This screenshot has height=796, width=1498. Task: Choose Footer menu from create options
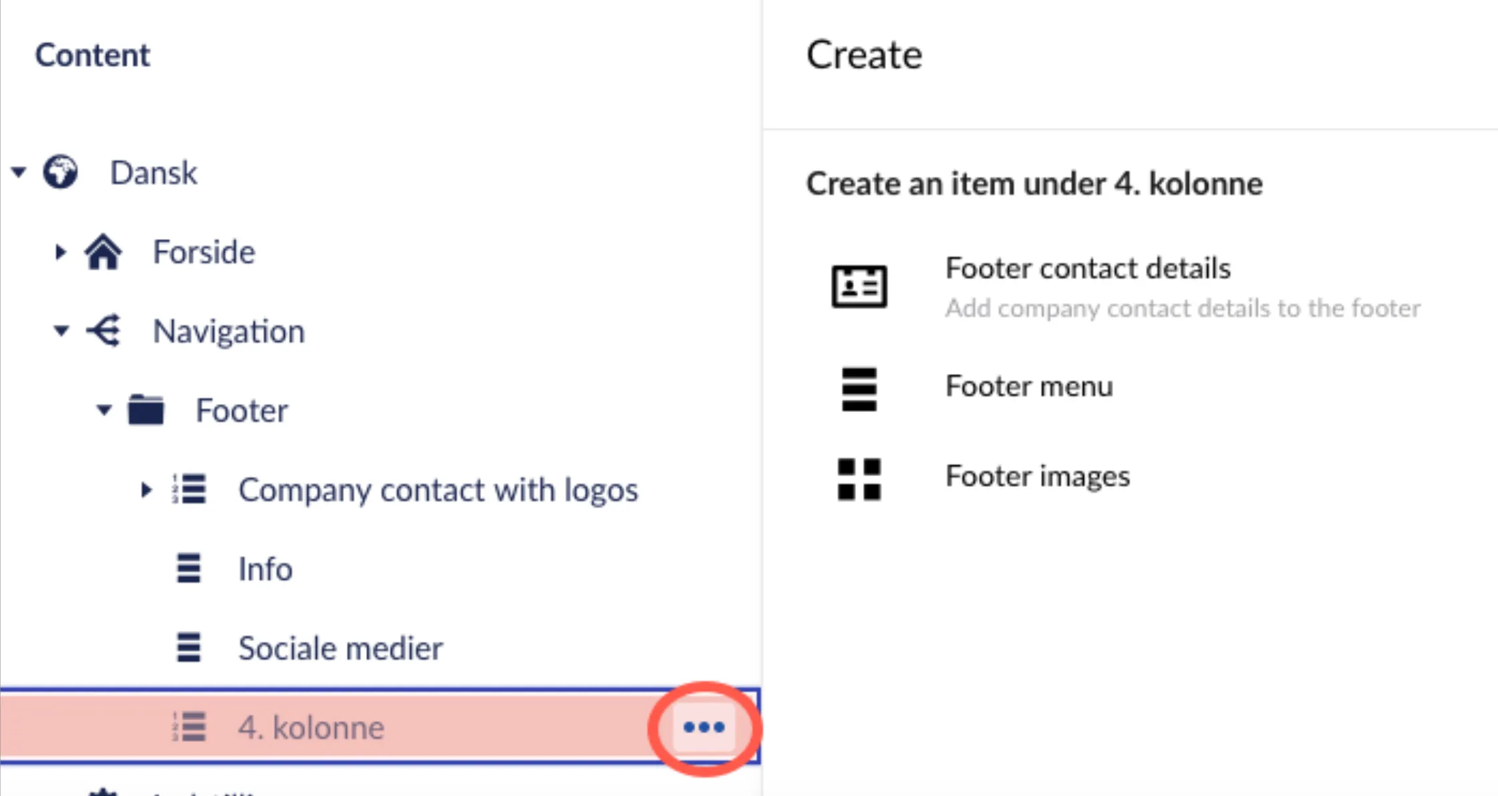(x=1030, y=387)
